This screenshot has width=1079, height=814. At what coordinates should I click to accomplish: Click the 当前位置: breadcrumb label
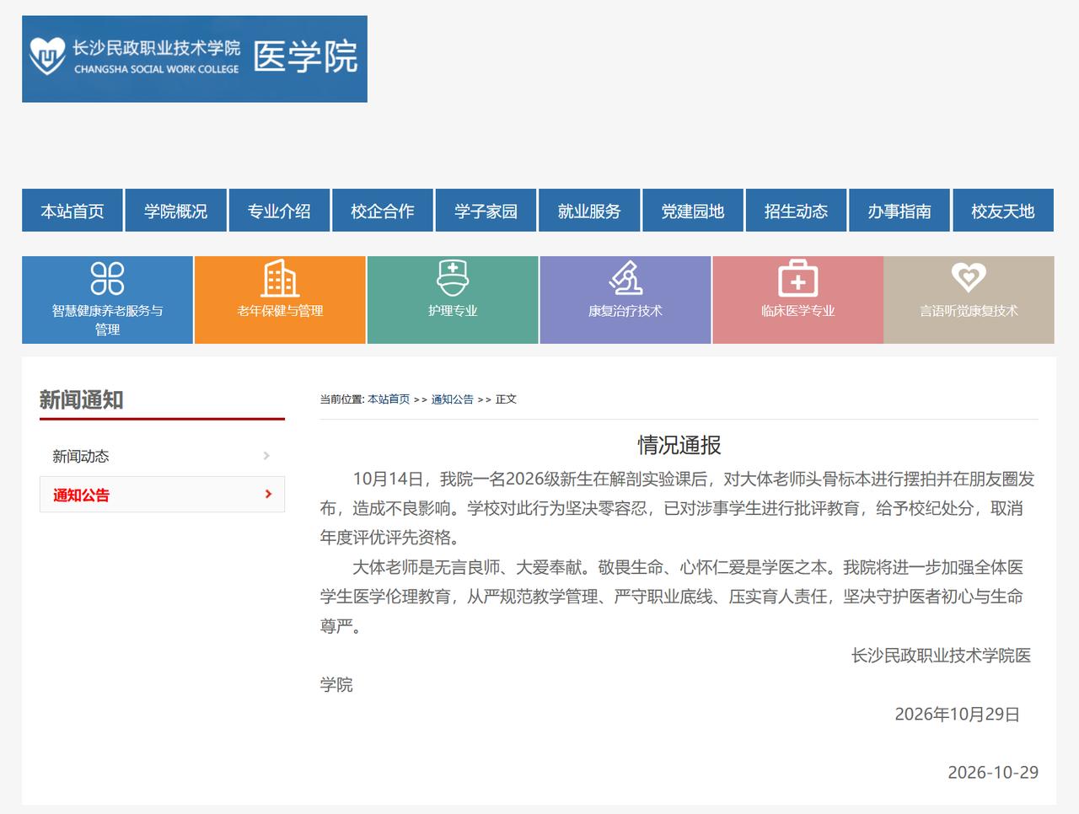pos(342,399)
